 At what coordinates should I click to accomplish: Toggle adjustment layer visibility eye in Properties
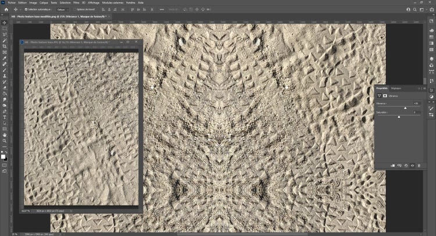tap(412, 166)
